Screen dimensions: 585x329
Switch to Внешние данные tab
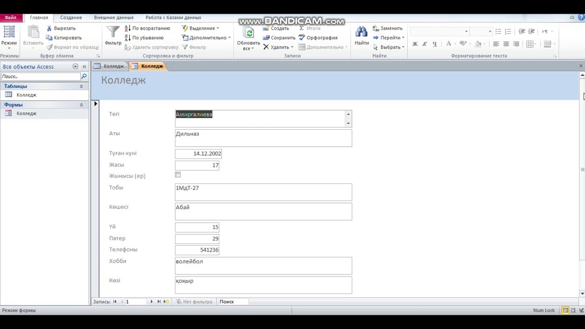point(114,17)
